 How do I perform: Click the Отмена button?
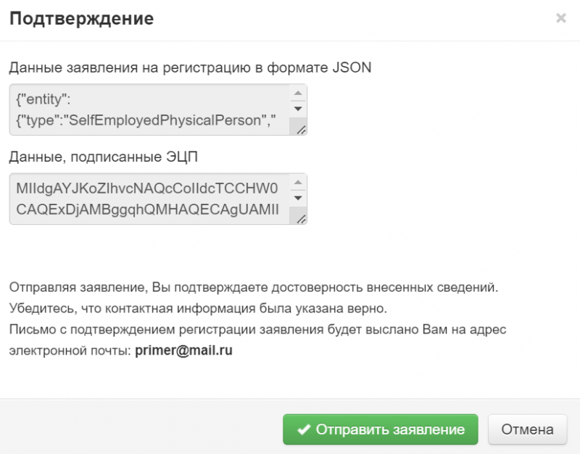coord(527,429)
